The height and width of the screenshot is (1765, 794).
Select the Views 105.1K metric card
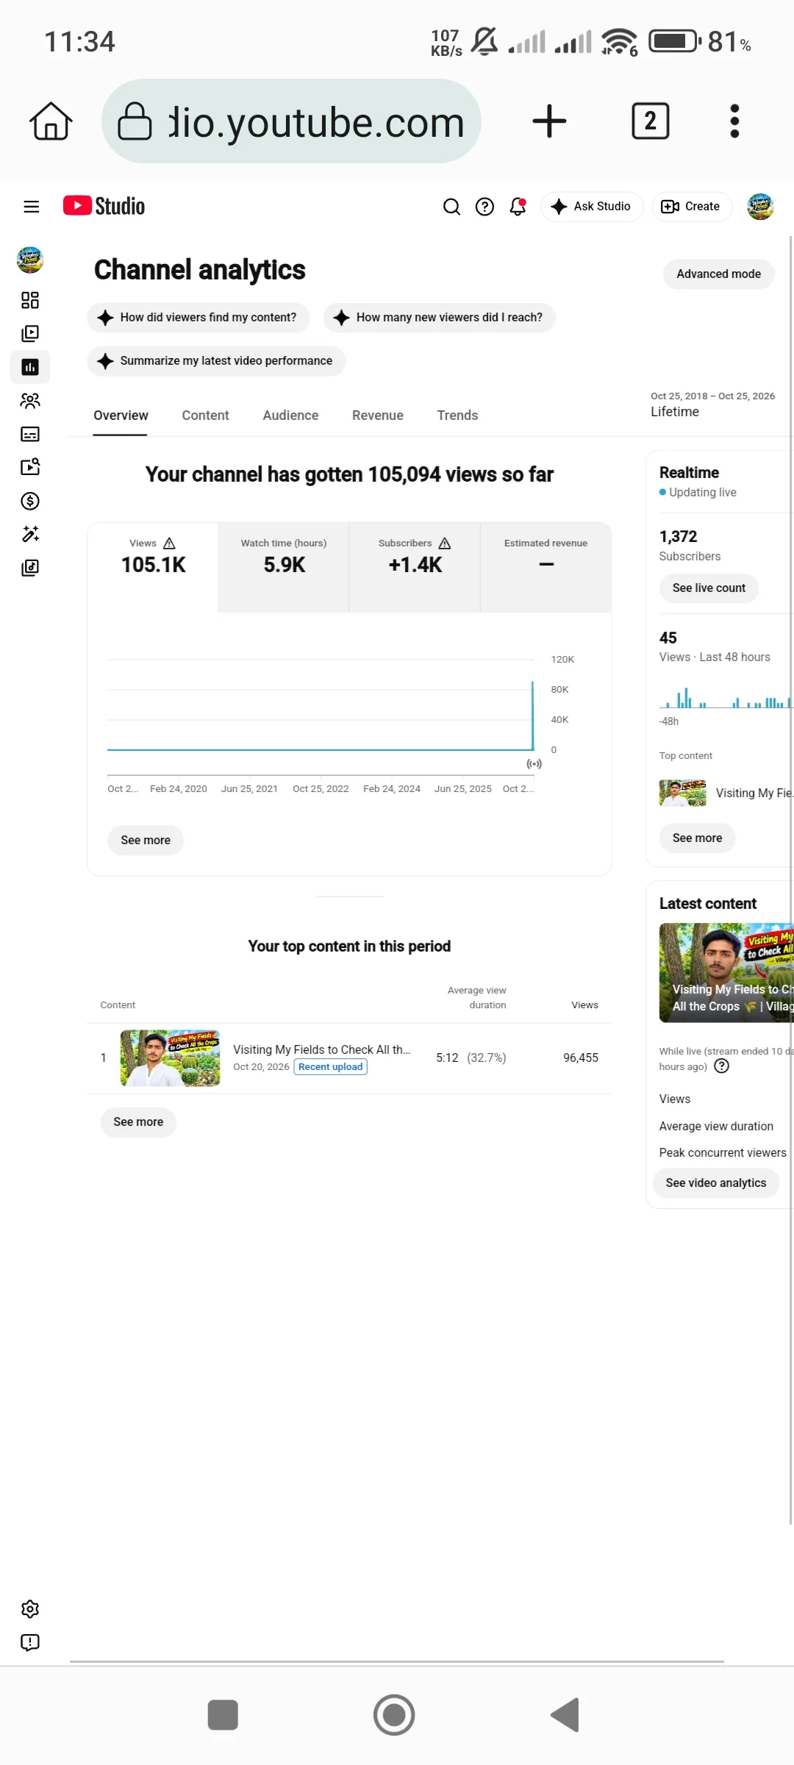point(153,566)
